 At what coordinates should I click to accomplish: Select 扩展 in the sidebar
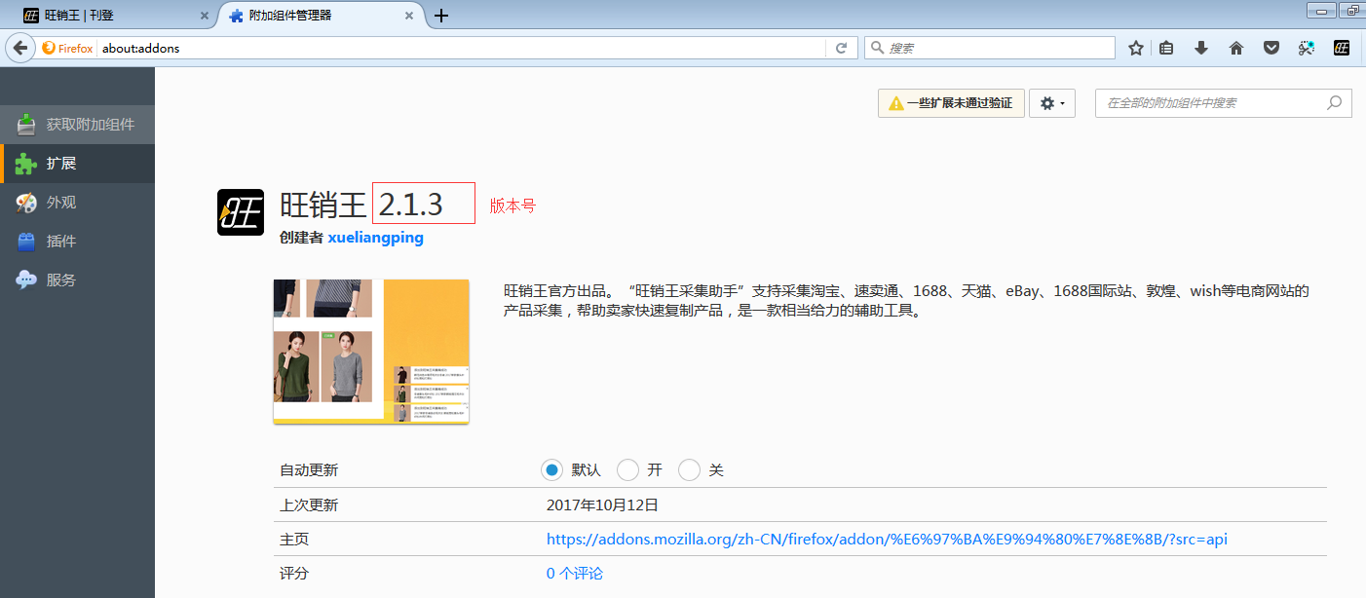click(x=78, y=164)
